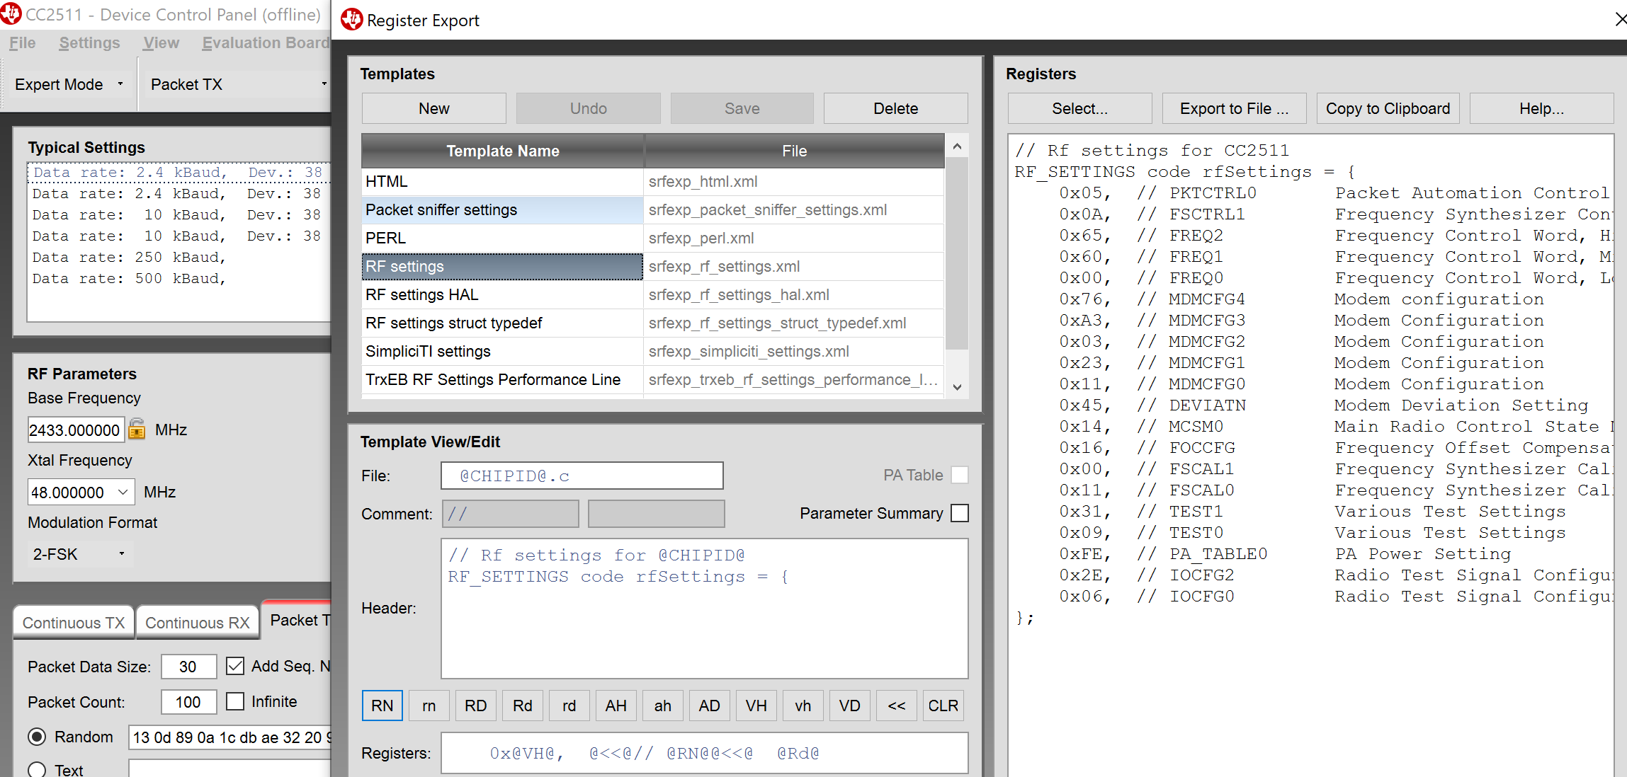Insert the AH token
1627x777 pixels.
(x=616, y=706)
